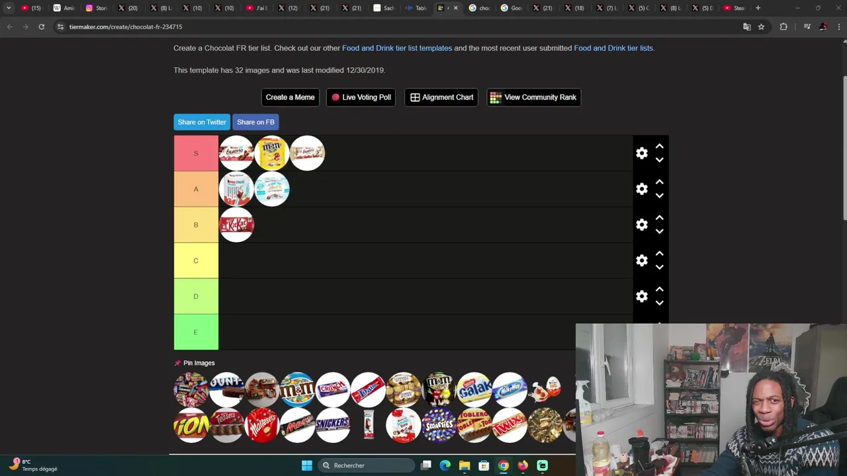Viewport: 847px width, 476px height.
Task: Select the Toblerone image
Action: tap(474, 425)
